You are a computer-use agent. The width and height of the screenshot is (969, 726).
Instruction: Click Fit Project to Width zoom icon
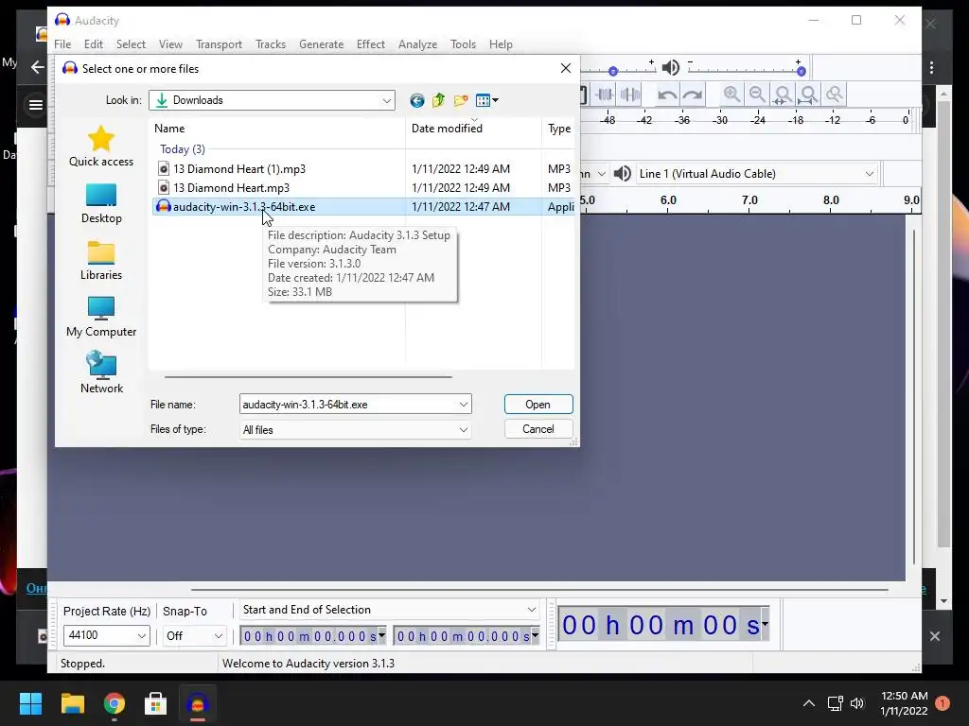[808, 95]
